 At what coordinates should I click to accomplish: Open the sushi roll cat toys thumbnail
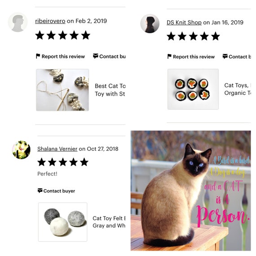pos(193,89)
